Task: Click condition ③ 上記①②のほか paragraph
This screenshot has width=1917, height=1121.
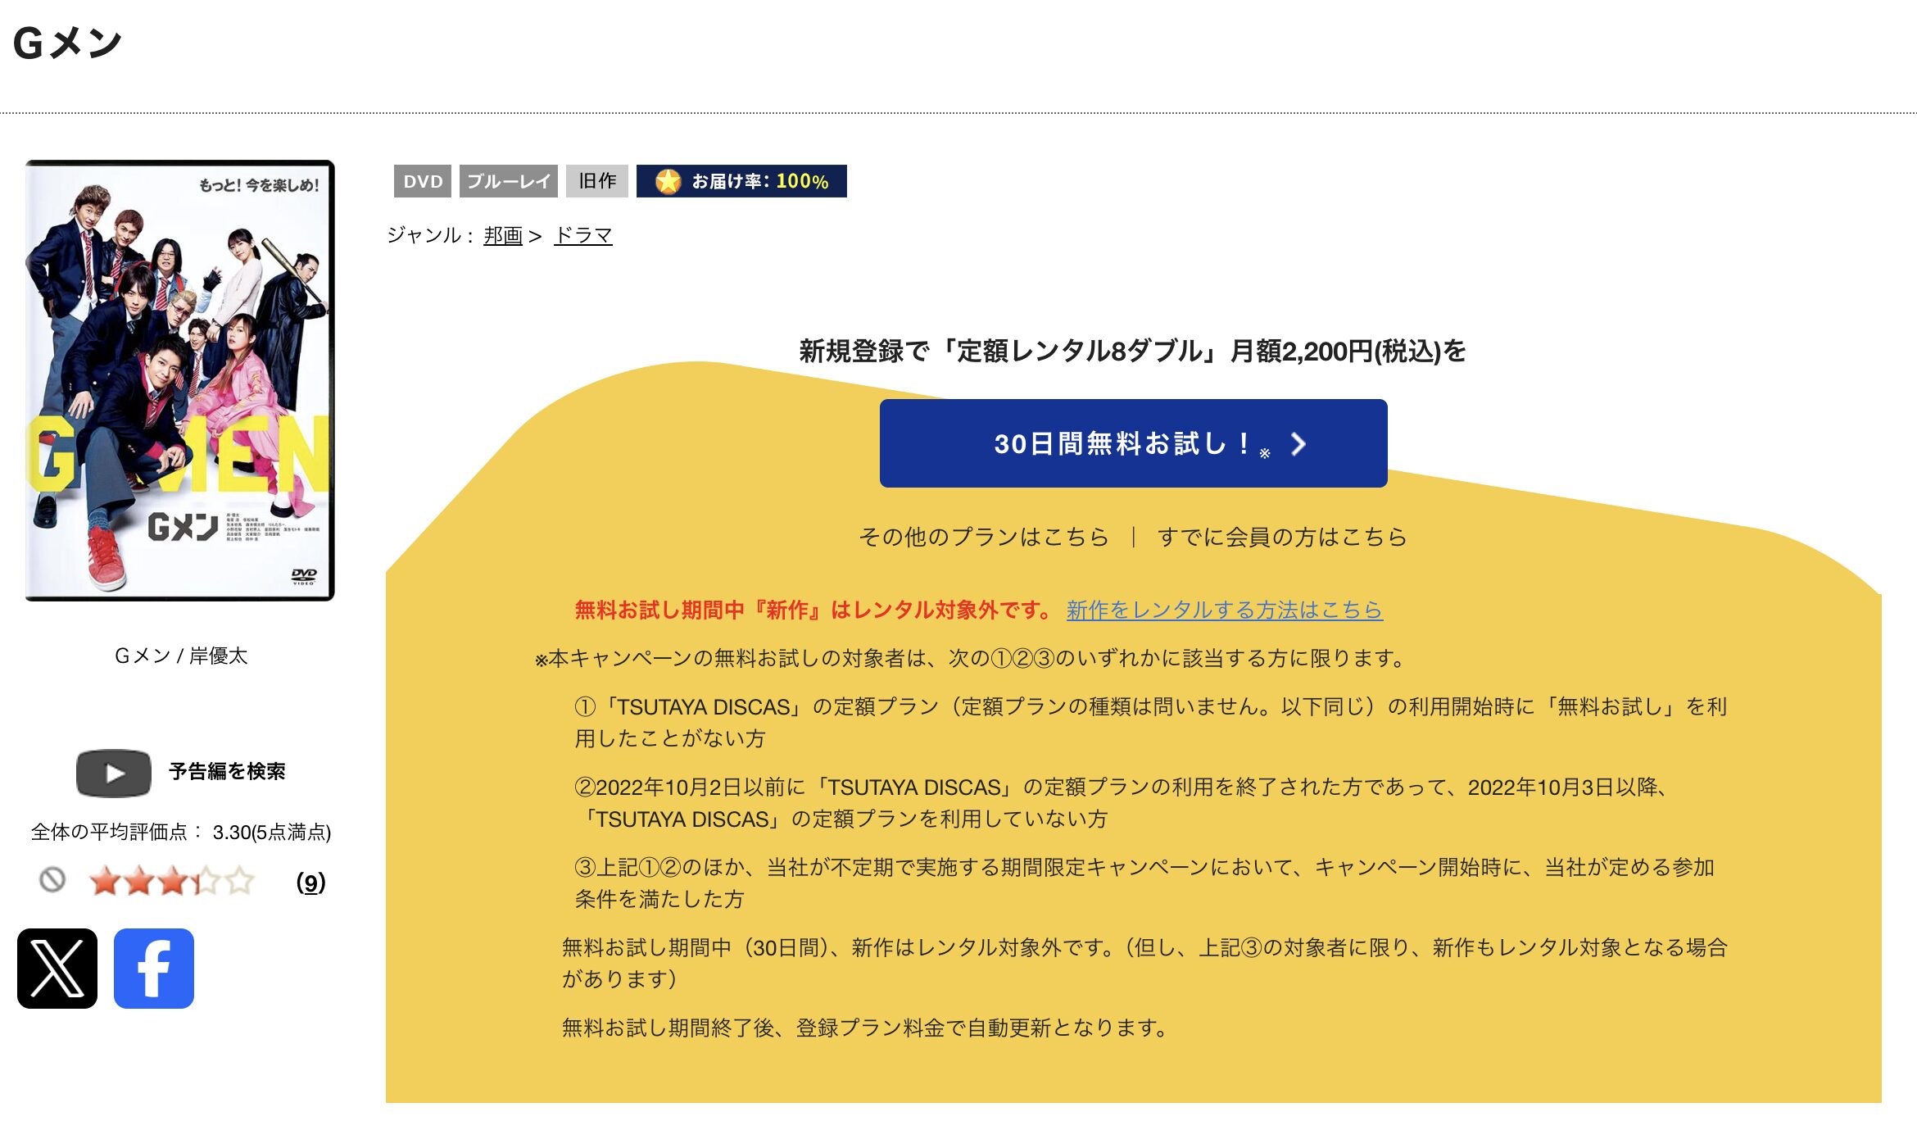Action: tap(1145, 883)
